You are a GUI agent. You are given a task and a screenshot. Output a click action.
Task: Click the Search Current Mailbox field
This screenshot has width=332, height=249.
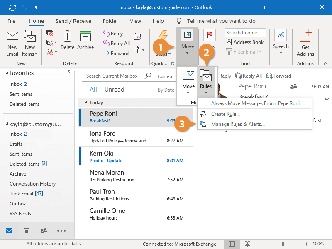(112, 76)
